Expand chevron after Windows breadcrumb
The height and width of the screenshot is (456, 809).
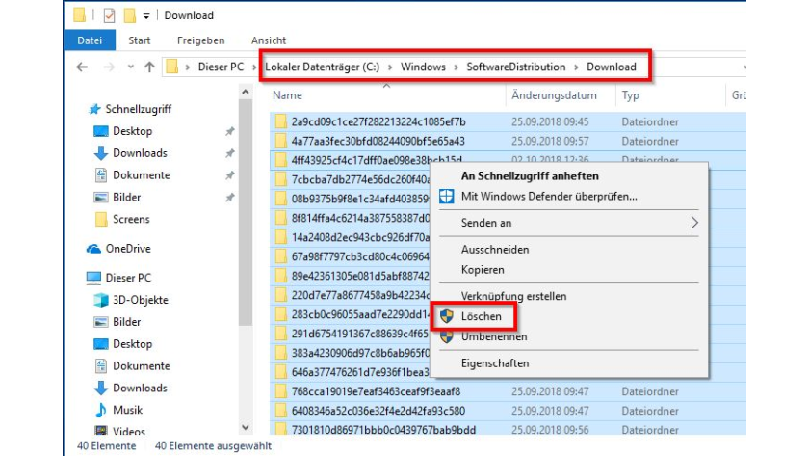(x=457, y=67)
